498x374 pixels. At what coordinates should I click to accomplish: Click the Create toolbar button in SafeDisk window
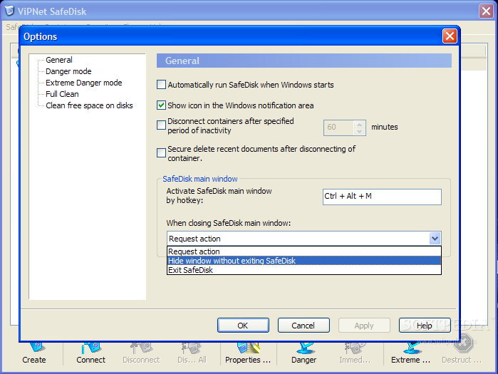[34, 353]
